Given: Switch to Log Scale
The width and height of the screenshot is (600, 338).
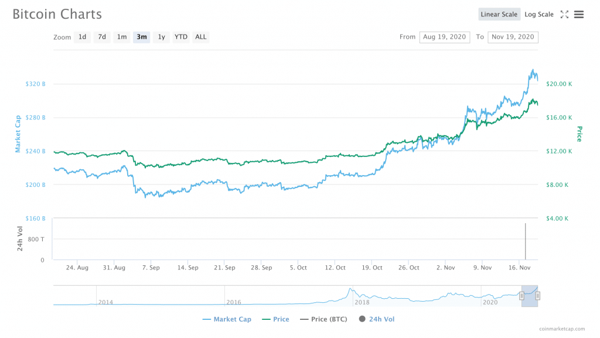Looking at the screenshot, I should tap(538, 15).
